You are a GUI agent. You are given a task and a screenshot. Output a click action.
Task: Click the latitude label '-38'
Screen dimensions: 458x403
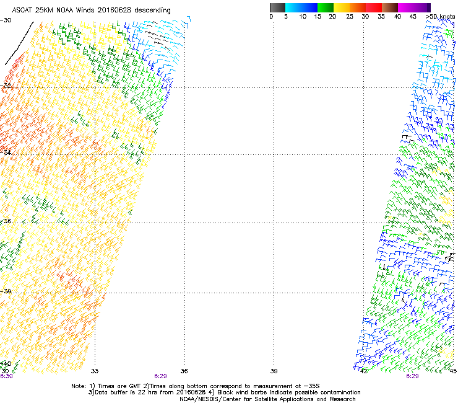pos(6,291)
